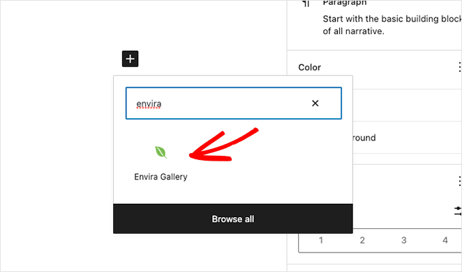Click in the block search field containing envira
This screenshot has height=272, width=462.
pyautogui.click(x=234, y=103)
